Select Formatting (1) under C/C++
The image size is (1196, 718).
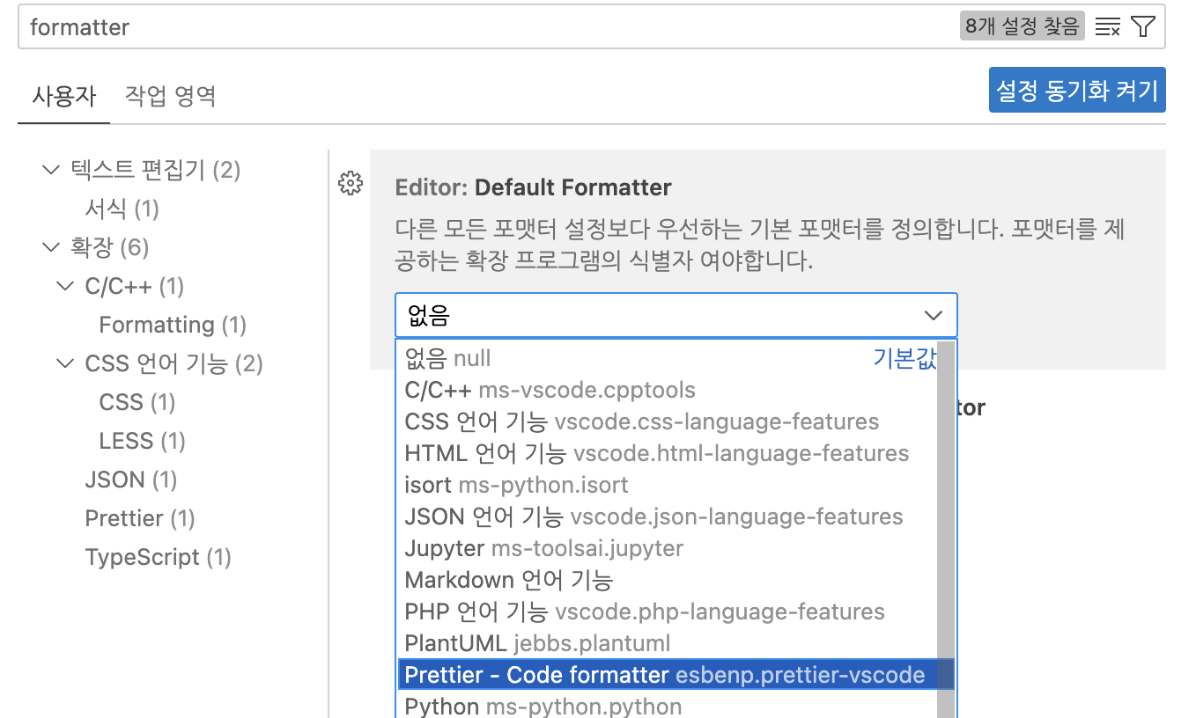pyautogui.click(x=173, y=325)
